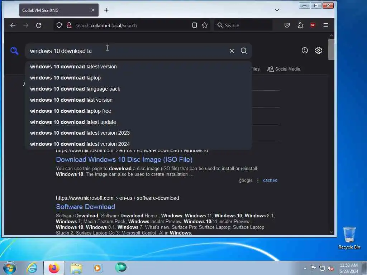Viewport: 367px width, 275px height.
Task: Toggle reader view in the address bar
Action: (x=194, y=25)
